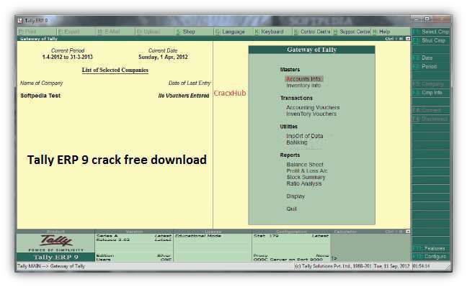Close the Gateway of Tally panel
The image size is (467, 287).
(x=408, y=39)
